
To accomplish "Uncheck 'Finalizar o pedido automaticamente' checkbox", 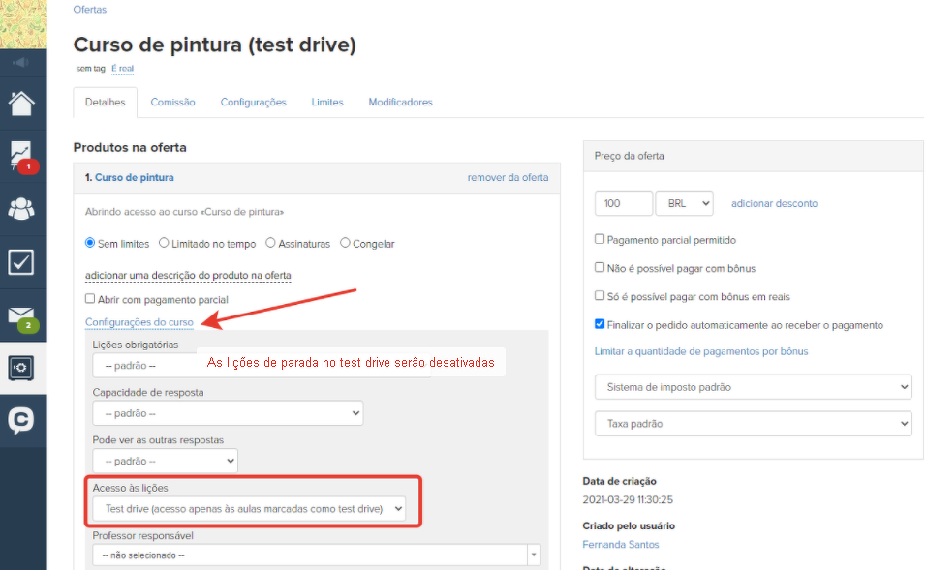I will pyautogui.click(x=600, y=325).
